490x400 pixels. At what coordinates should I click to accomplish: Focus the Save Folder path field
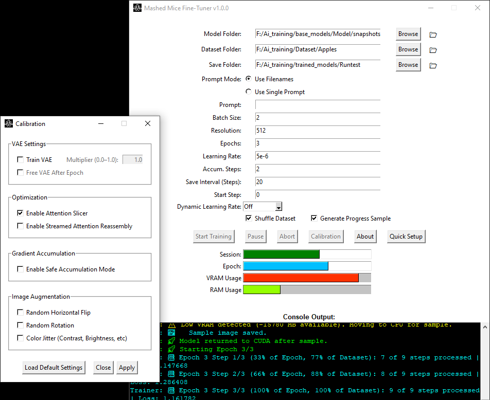[318, 65]
